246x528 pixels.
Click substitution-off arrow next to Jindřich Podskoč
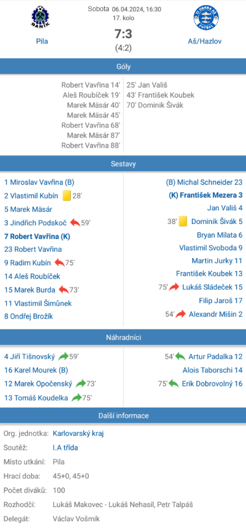tap(76, 223)
